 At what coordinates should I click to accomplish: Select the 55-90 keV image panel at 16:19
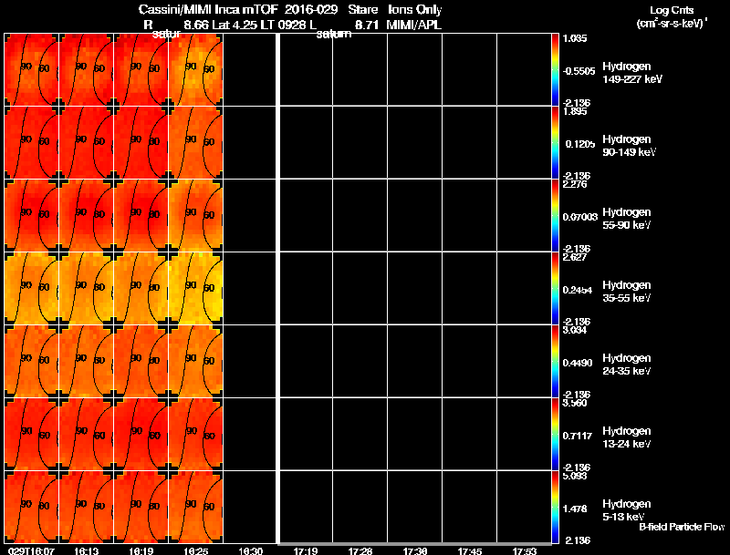click(x=141, y=215)
